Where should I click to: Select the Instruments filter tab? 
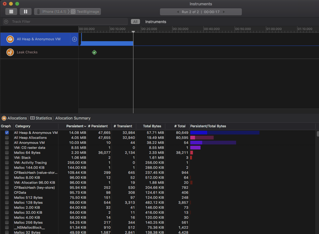(x=156, y=22)
